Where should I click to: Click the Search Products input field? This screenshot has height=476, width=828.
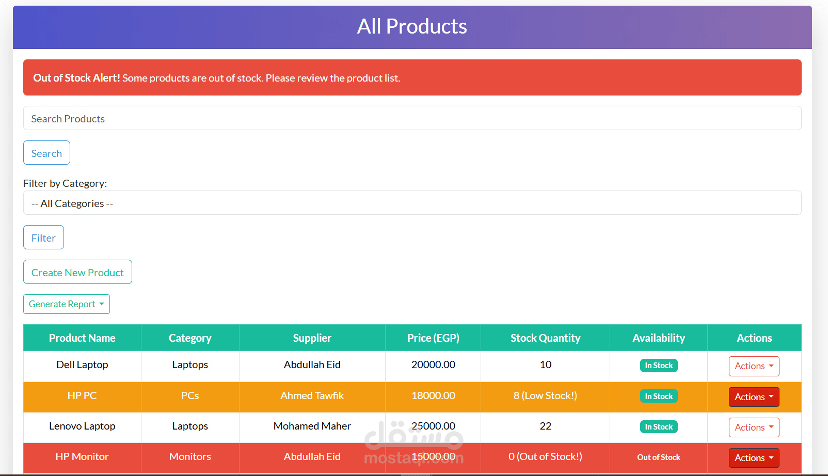[412, 118]
